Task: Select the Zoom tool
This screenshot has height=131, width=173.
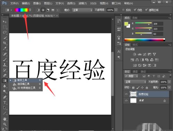Action: point(4,124)
